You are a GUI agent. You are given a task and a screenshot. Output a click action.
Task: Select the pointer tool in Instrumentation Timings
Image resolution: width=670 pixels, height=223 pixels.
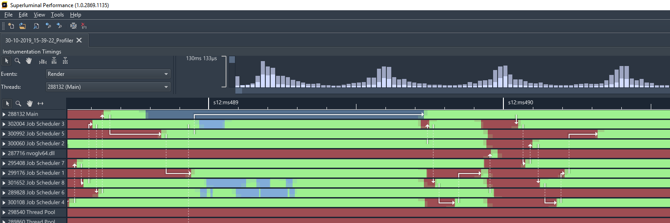tap(6, 61)
